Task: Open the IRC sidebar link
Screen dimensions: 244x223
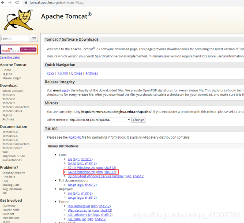Action: (5, 193)
